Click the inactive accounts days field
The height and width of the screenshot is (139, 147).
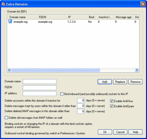point(81,100)
